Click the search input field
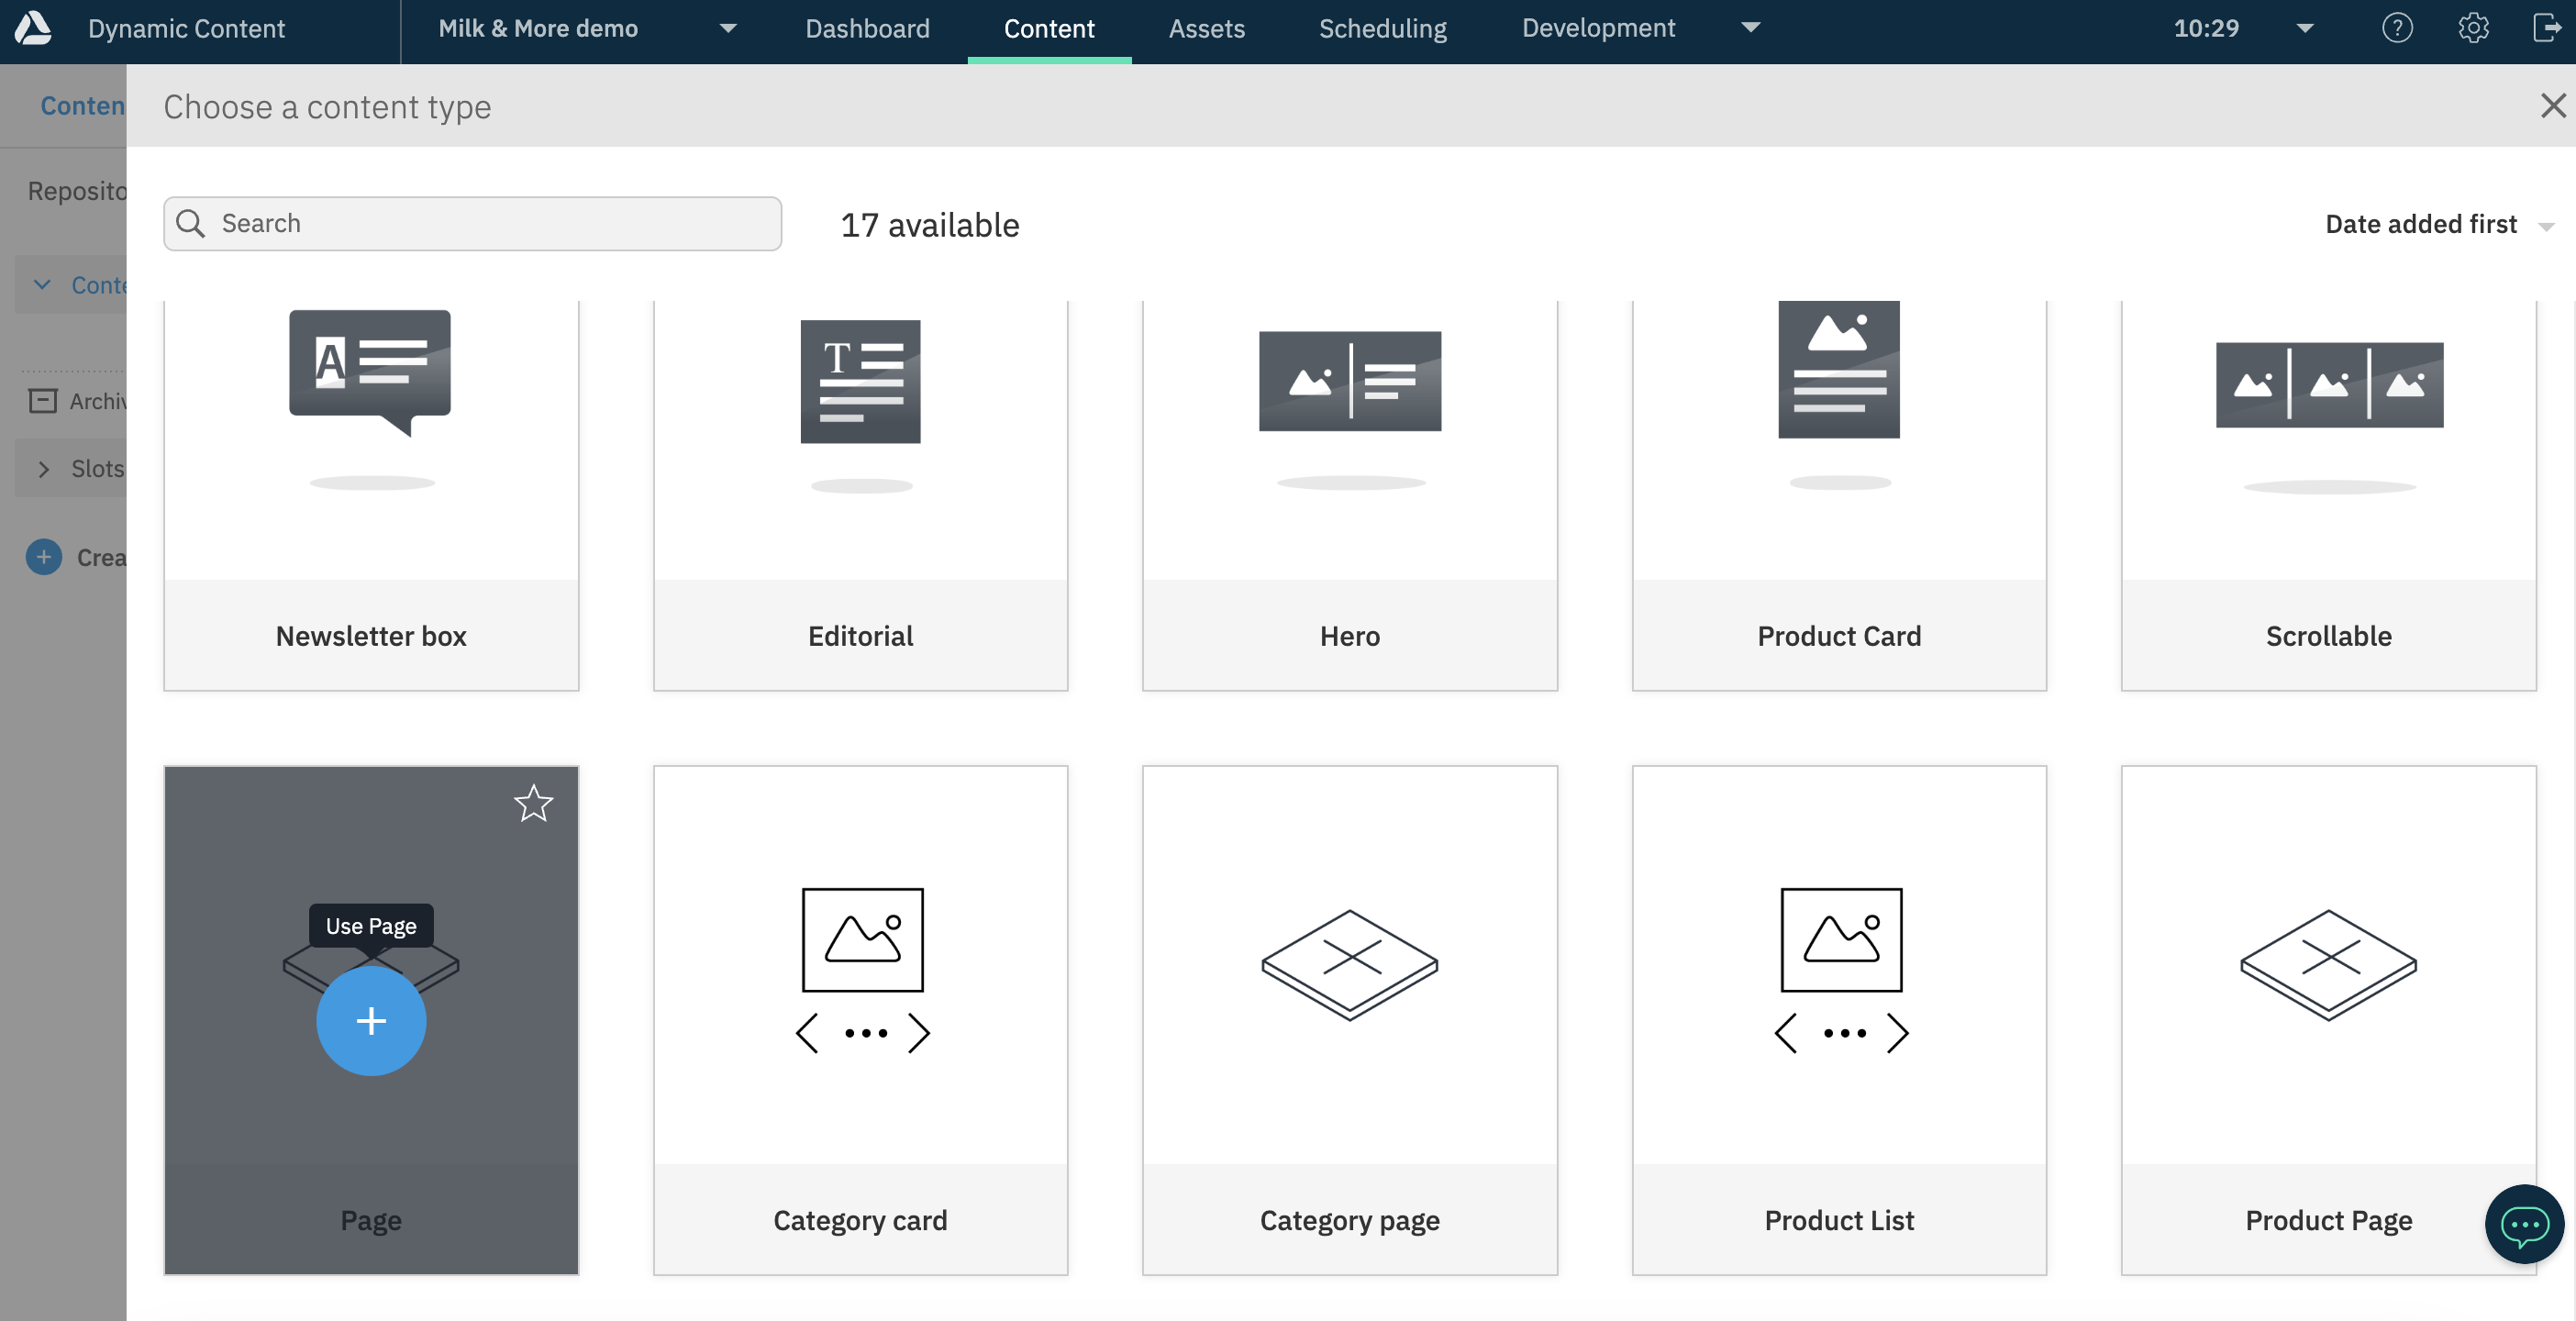2576x1321 pixels. tap(472, 222)
